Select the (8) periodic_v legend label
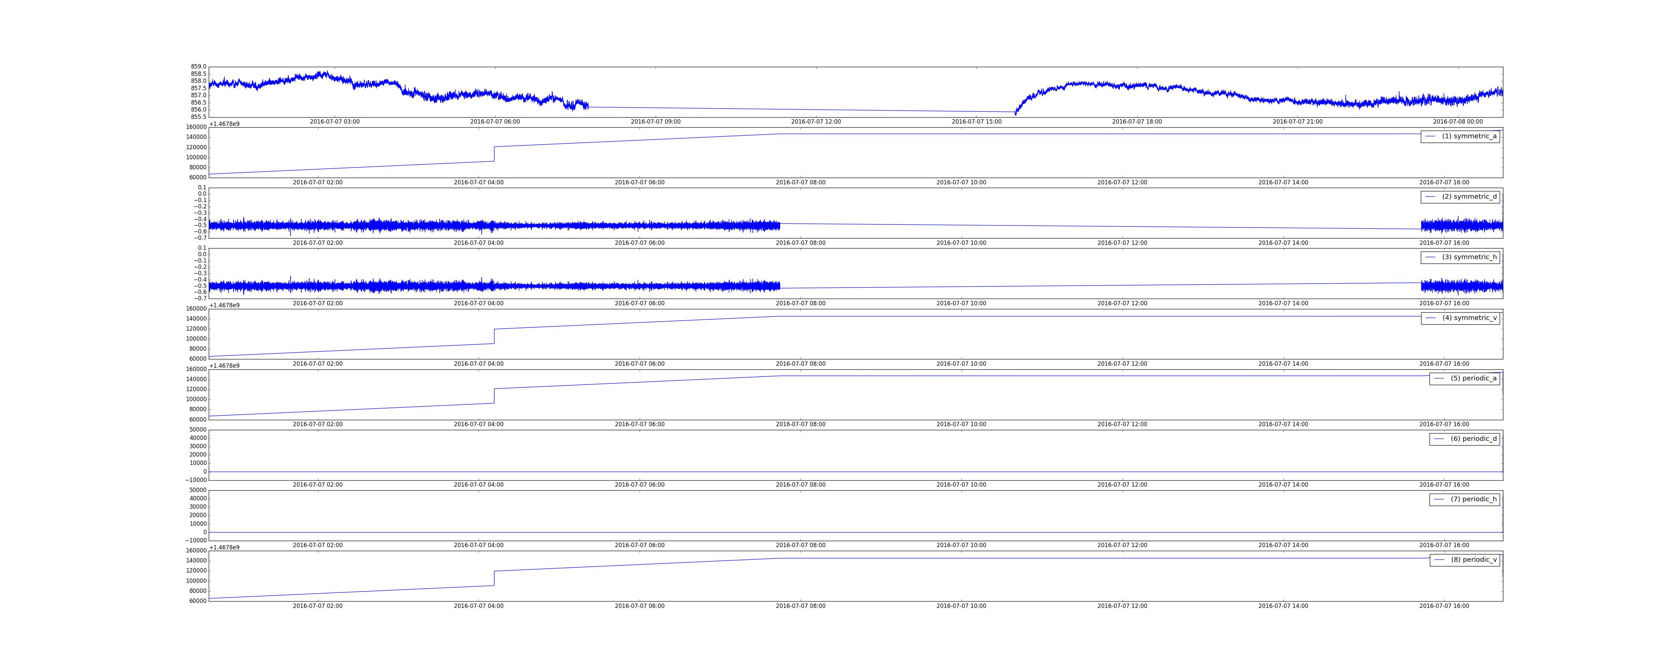 click(1474, 560)
